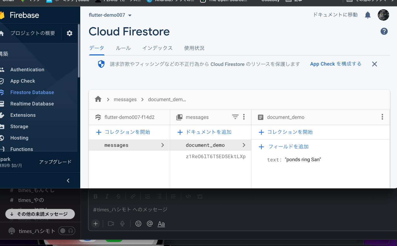Click Slack insert link icon

tap(133, 196)
